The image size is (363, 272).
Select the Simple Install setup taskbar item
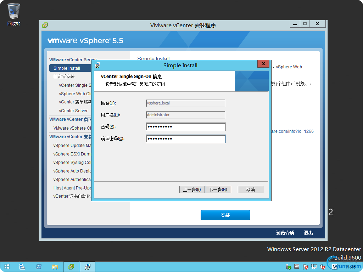[x=88, y=267]
